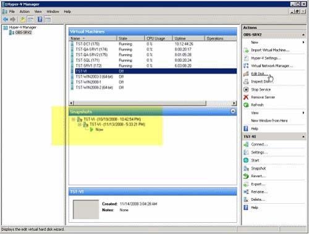The height and width of the screenshot is (234, 309).
Task: Click the Snapshot icon in Actions
Action: coord(246,169)
